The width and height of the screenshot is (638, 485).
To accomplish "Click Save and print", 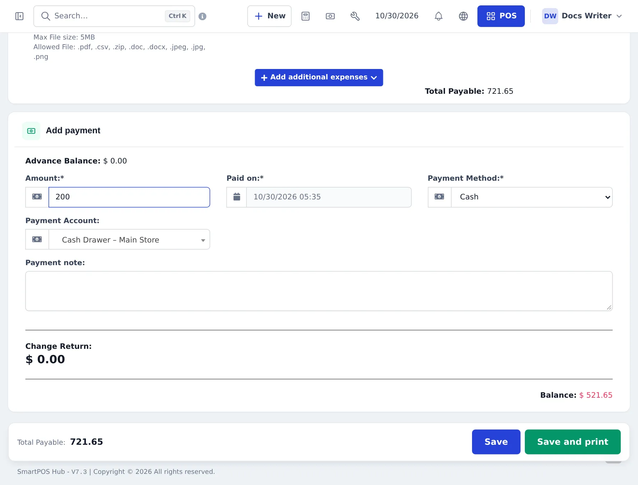I will point(573,442).
